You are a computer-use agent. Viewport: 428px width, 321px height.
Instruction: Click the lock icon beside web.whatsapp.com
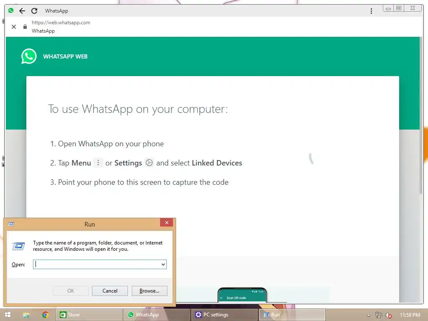pyautogui.click(x=25, y=26)
